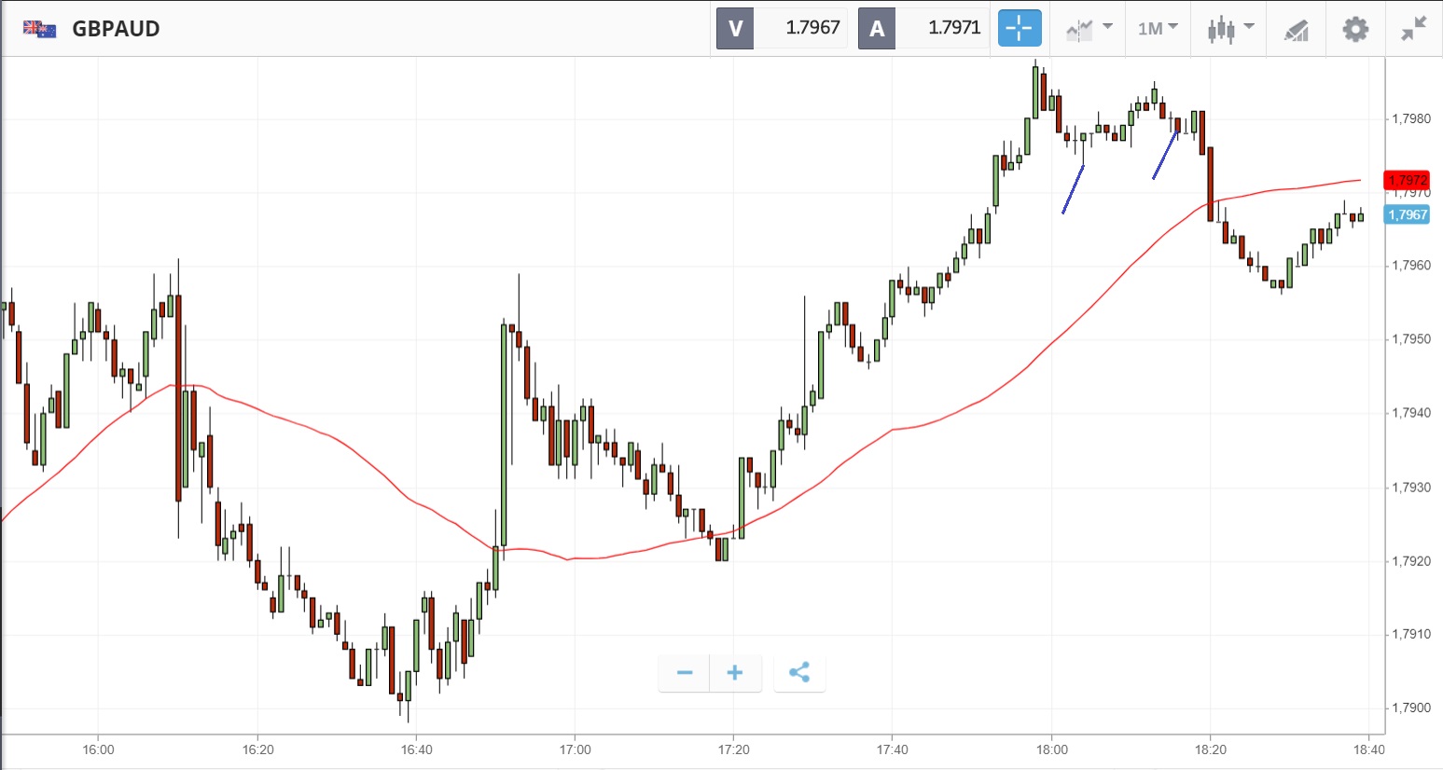This screenshot has width=1443, height=770.
Task: Click the 1.7940 price axis label
Action: (1410, 413)
